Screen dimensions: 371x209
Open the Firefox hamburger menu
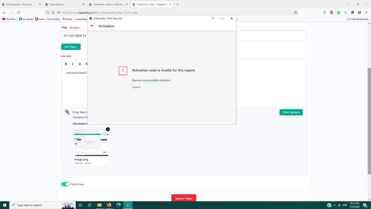(366, 13)
